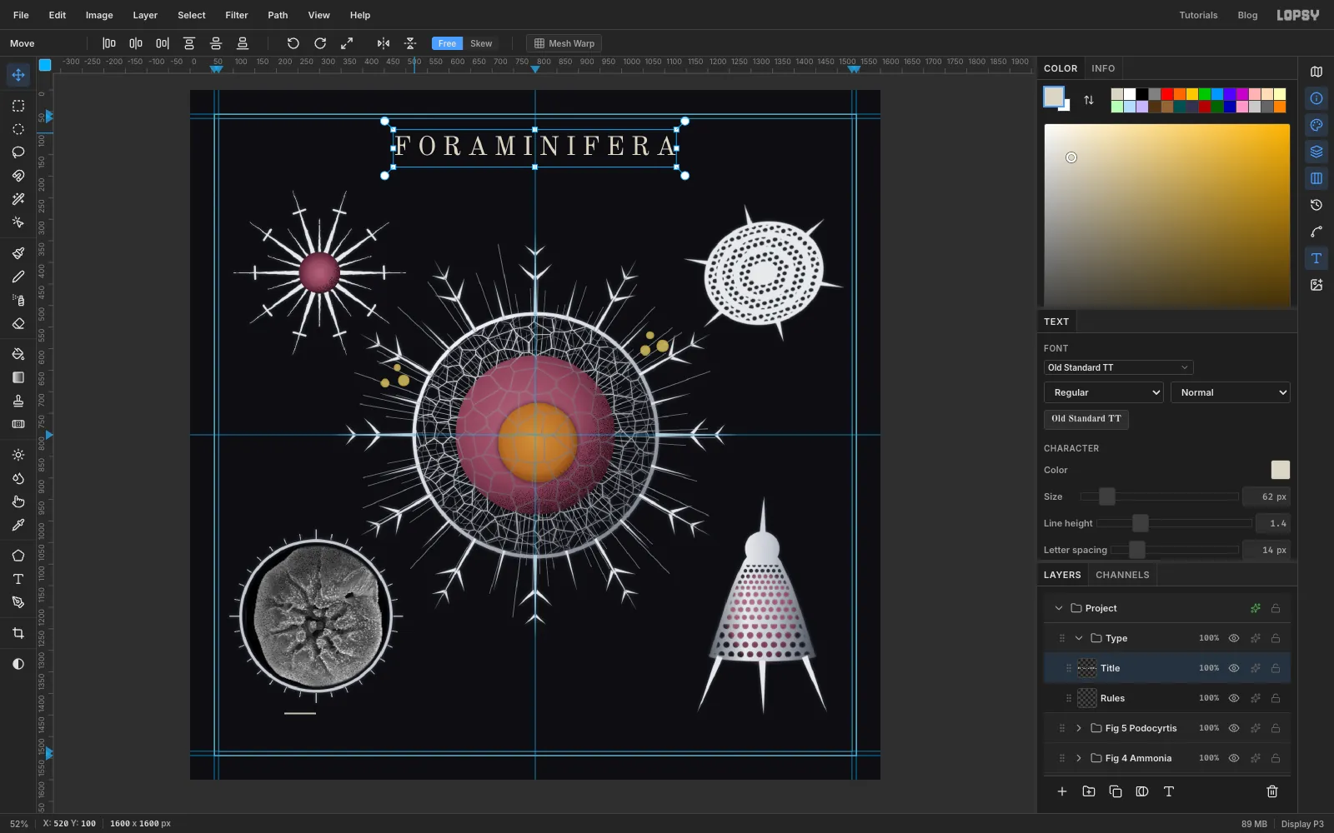Delete layer with the trash icon
1334x833 pixels.
[x=1272, y=791]
